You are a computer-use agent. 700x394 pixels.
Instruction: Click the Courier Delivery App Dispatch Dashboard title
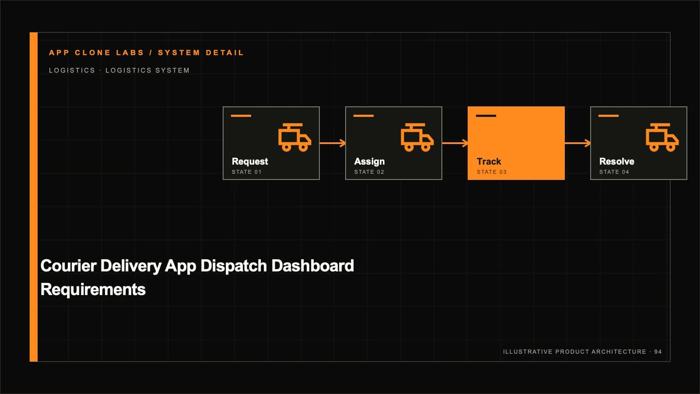point(197,278)
